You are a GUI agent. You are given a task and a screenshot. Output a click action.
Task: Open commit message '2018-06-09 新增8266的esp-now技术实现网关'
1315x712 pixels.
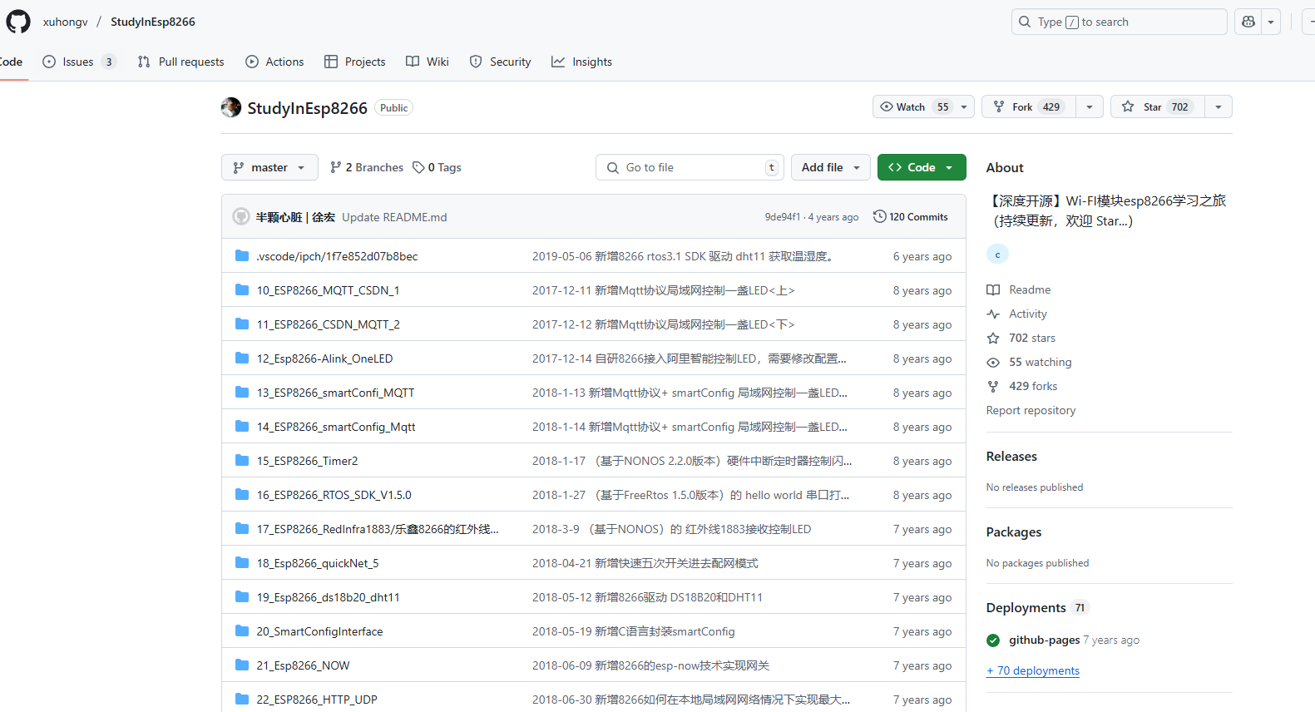tap(650, 665)
